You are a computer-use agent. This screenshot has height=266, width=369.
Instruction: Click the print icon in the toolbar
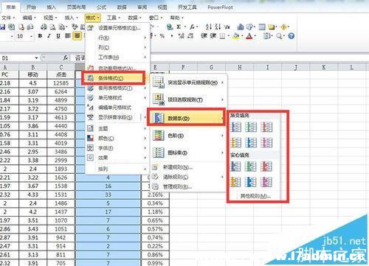coord(44,27)
